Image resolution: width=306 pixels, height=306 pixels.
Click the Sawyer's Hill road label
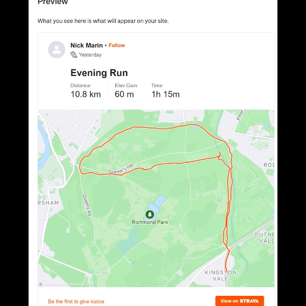coord(121,169)
